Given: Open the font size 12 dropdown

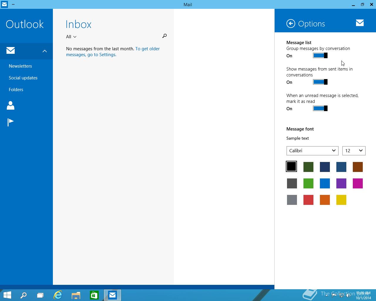Looking at the screenshot, I should point(354,150).
